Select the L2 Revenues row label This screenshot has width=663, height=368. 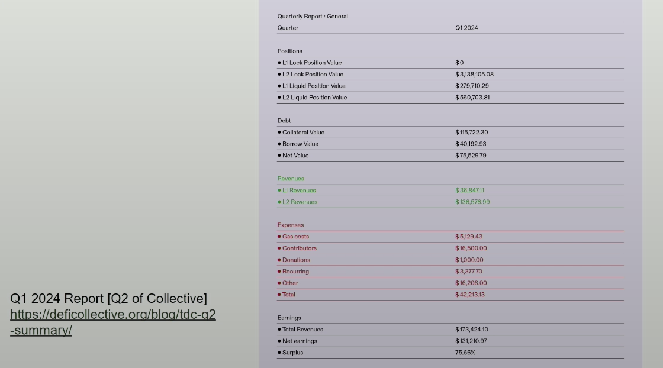point(300,202)
